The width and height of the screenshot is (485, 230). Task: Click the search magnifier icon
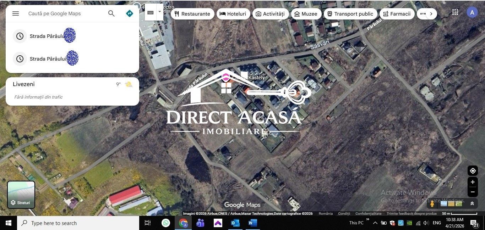tap(111, 13)
